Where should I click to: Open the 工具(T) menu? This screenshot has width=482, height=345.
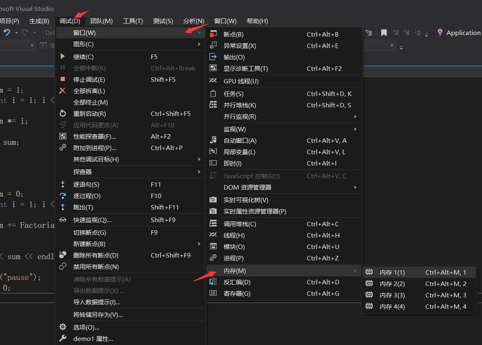pyautogui.click(x=133, y=21)
